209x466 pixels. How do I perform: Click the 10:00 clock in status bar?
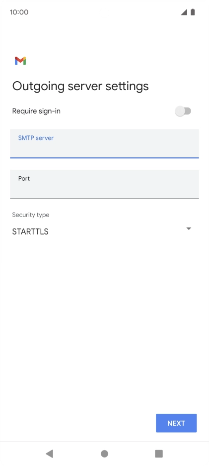coord(19,12)
